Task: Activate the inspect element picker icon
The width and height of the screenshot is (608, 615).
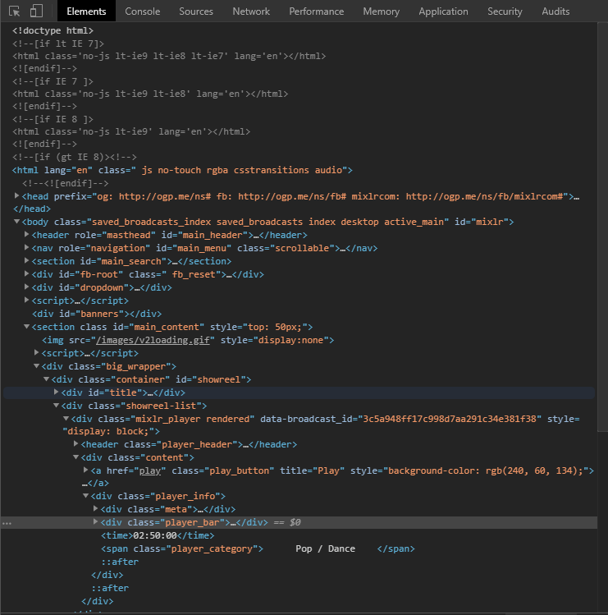Action: 14,11
